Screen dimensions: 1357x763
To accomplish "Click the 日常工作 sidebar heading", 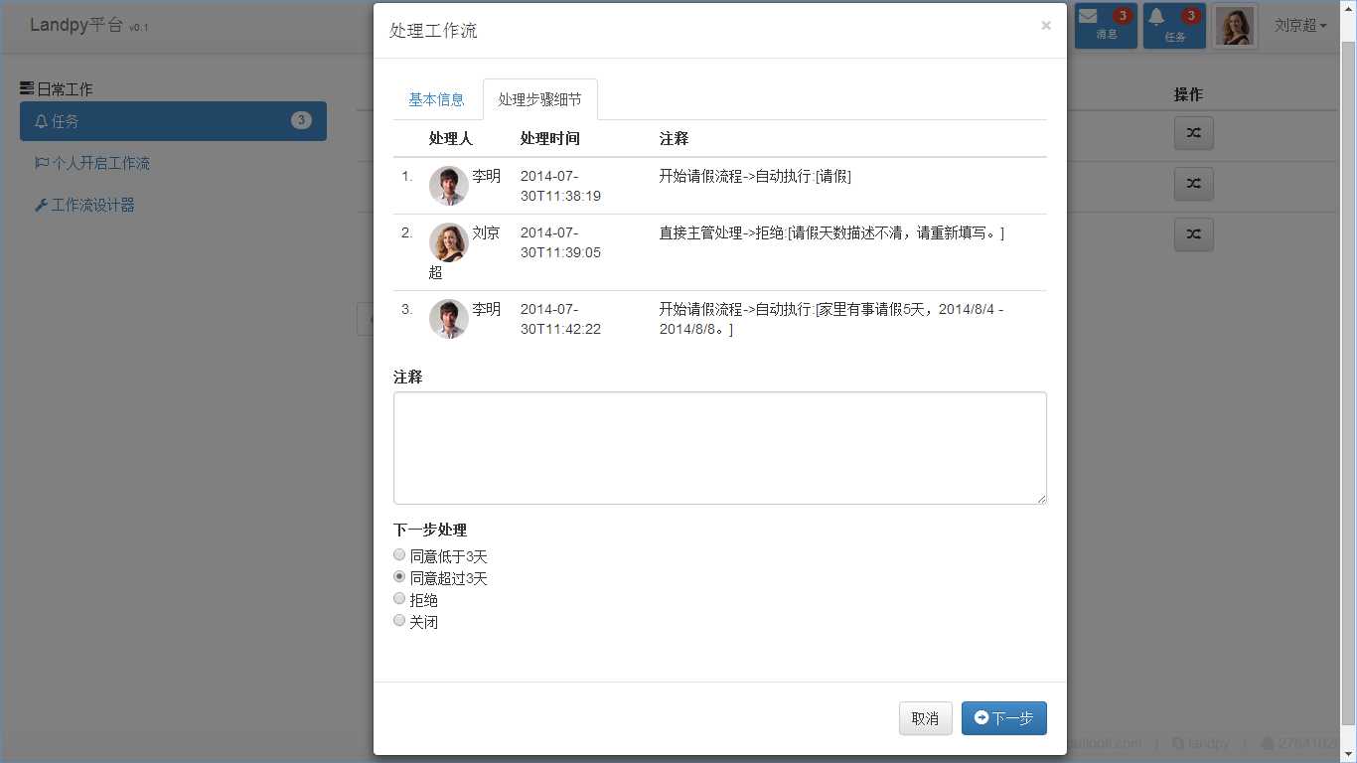I will click(57, 88).
